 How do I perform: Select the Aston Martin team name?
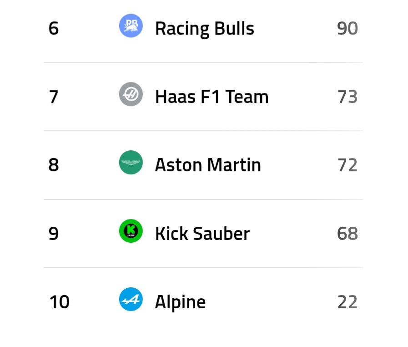208,165
